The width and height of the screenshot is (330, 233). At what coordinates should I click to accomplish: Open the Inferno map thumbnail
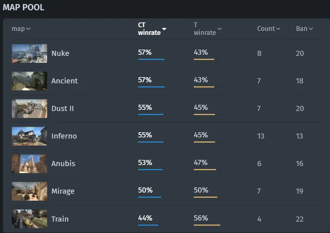(x=29, y=136)
